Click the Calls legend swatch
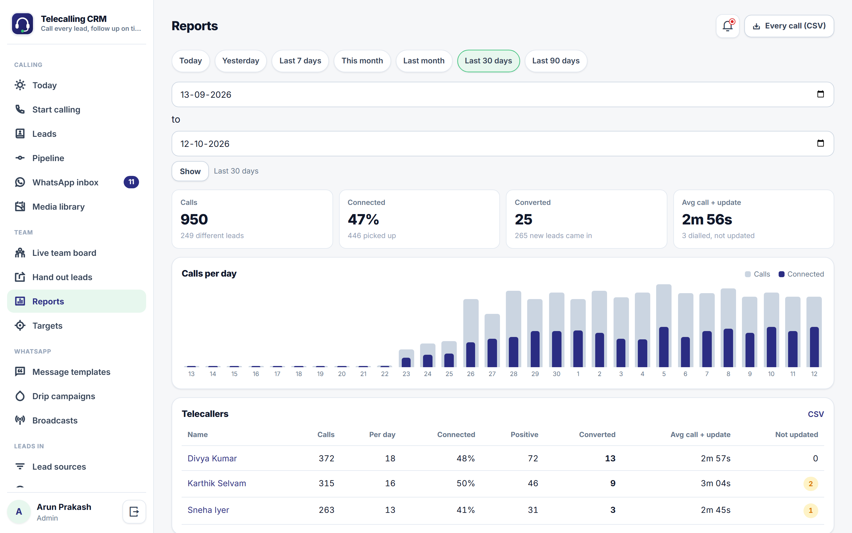Screen dimensions: 852x533 pyautogui.click(x=748, y=274)
